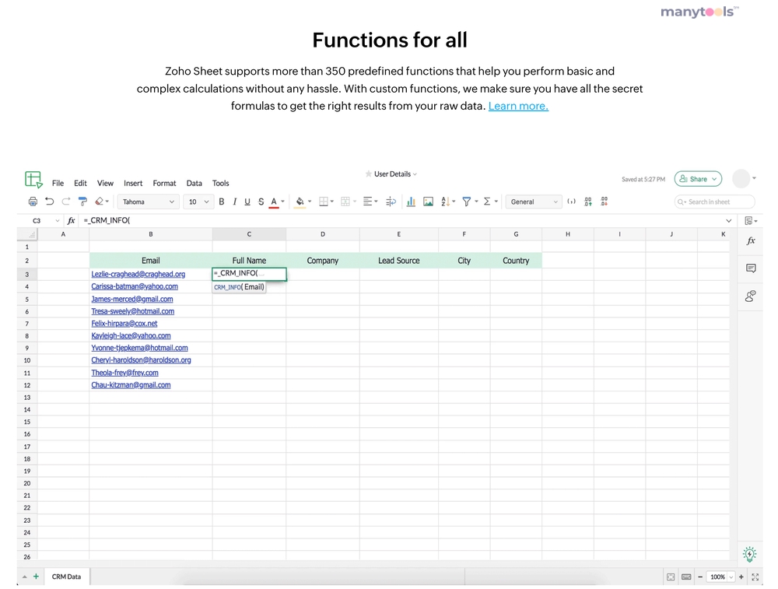Open Lezlie-craghead@craghead.org email link
The height and width of the screenshot is (589, 778).
pos(138,274)
